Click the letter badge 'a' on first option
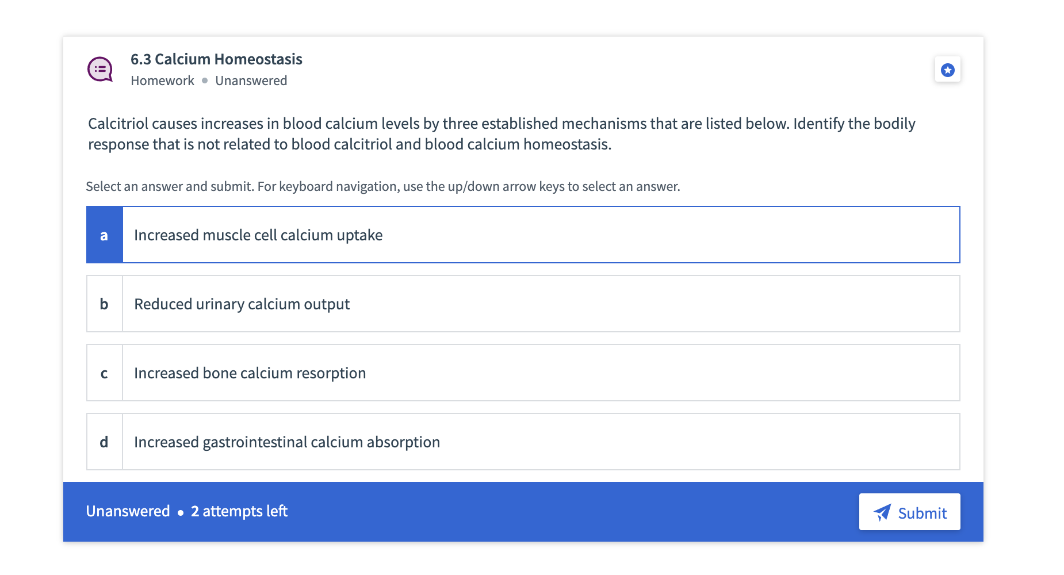This screenshot has height=575, width=1064. [x=104, y=235]
